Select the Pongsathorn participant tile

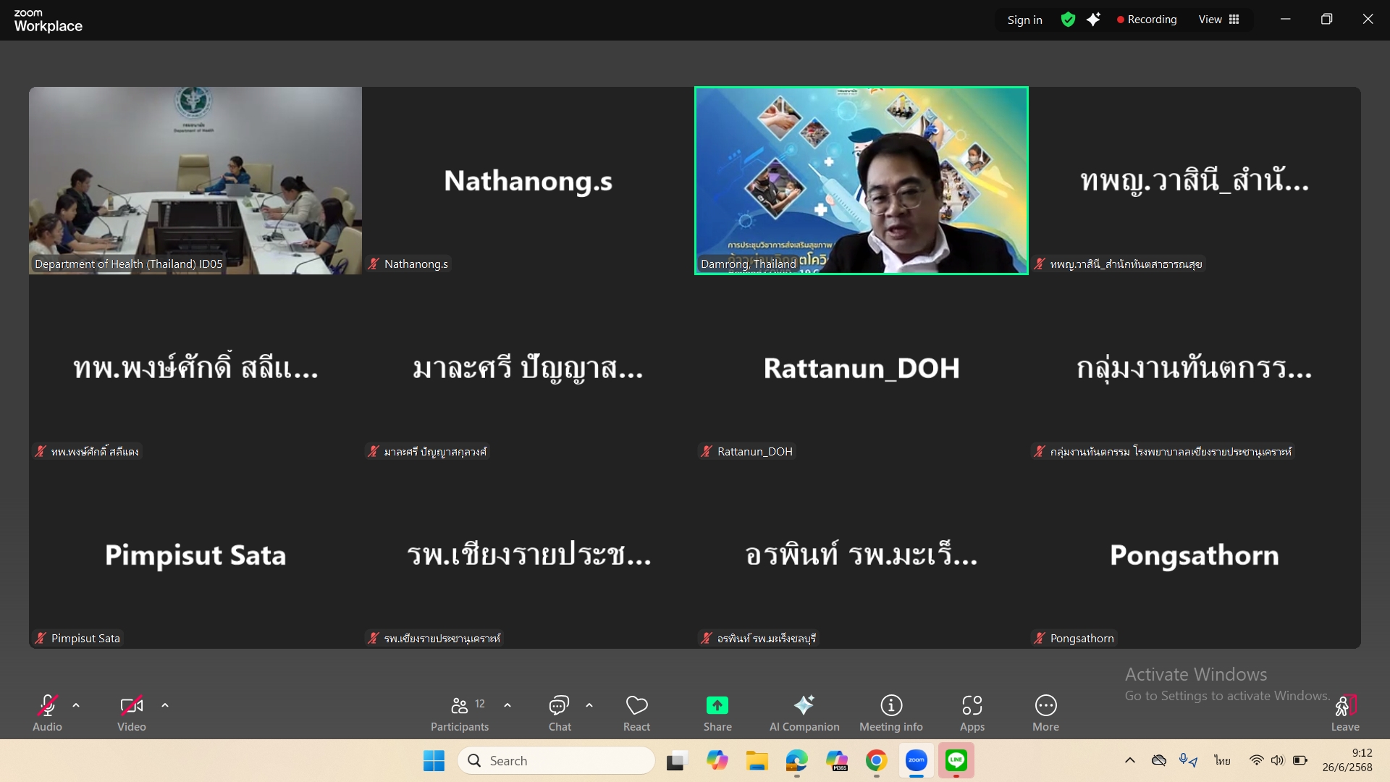(x=1195, y=555)
